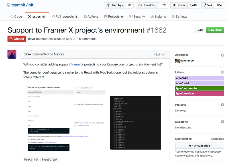
Task: Open the comment options ellipsis menu
Action: point(164,54)
